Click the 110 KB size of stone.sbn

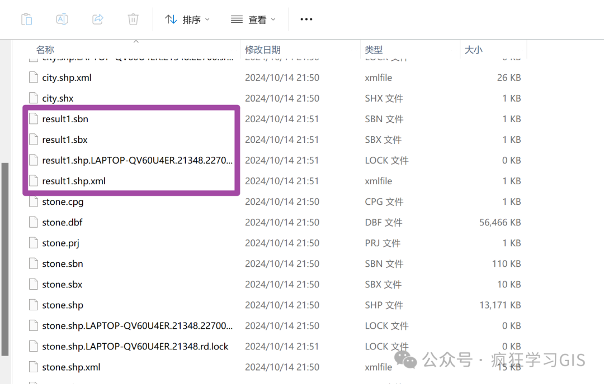(507, 263)
